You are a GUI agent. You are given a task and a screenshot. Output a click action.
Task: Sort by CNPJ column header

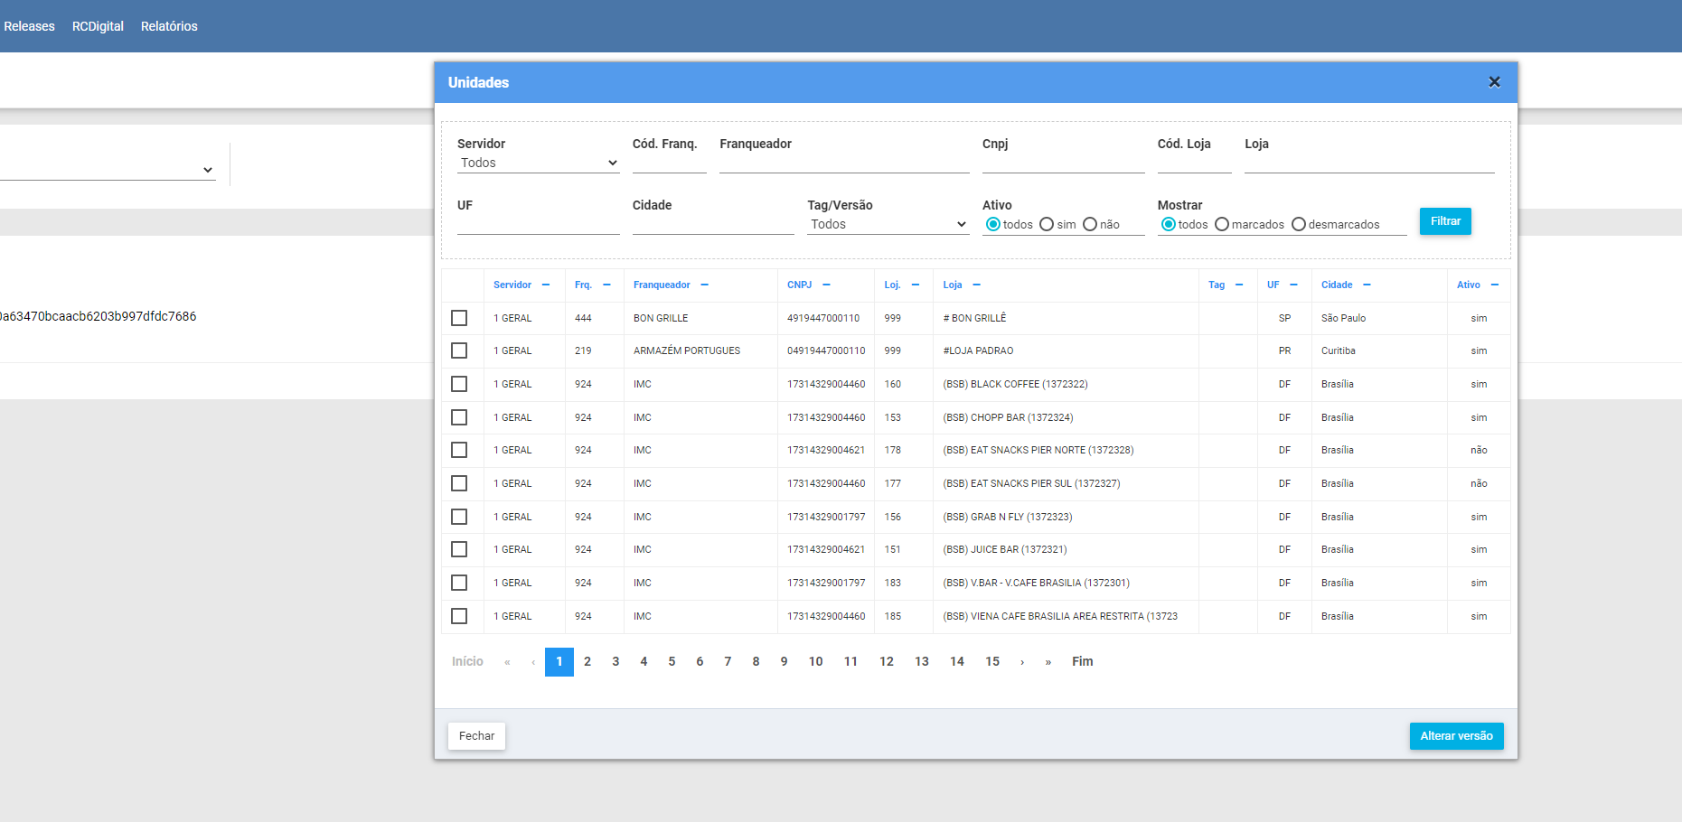point(799,285)
